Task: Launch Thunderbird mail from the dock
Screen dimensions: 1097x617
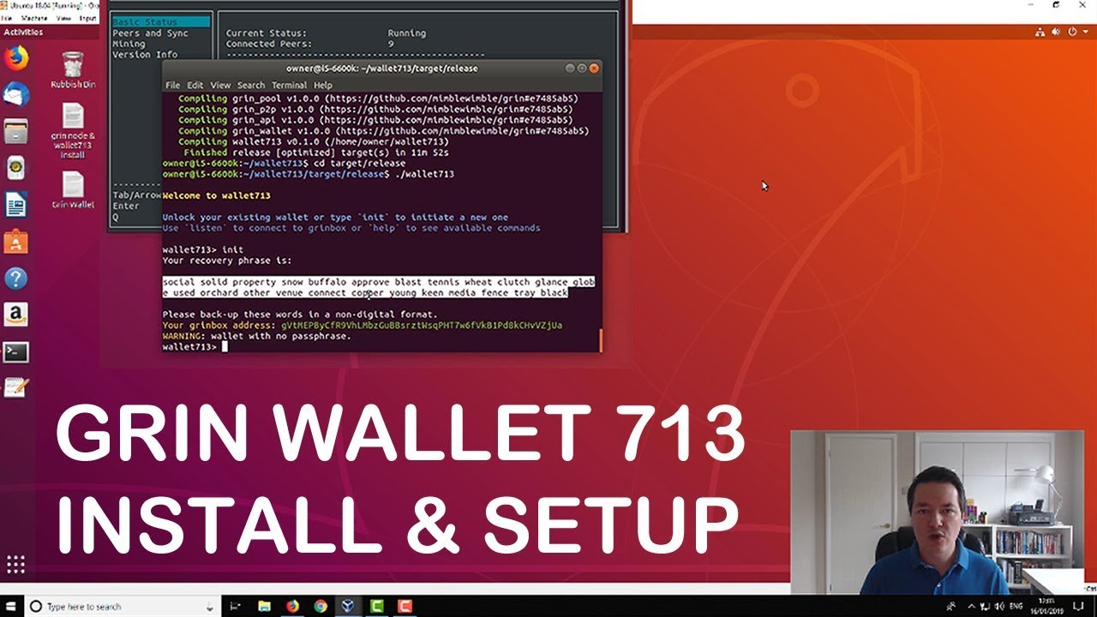Action: click(x=15, y=95)
